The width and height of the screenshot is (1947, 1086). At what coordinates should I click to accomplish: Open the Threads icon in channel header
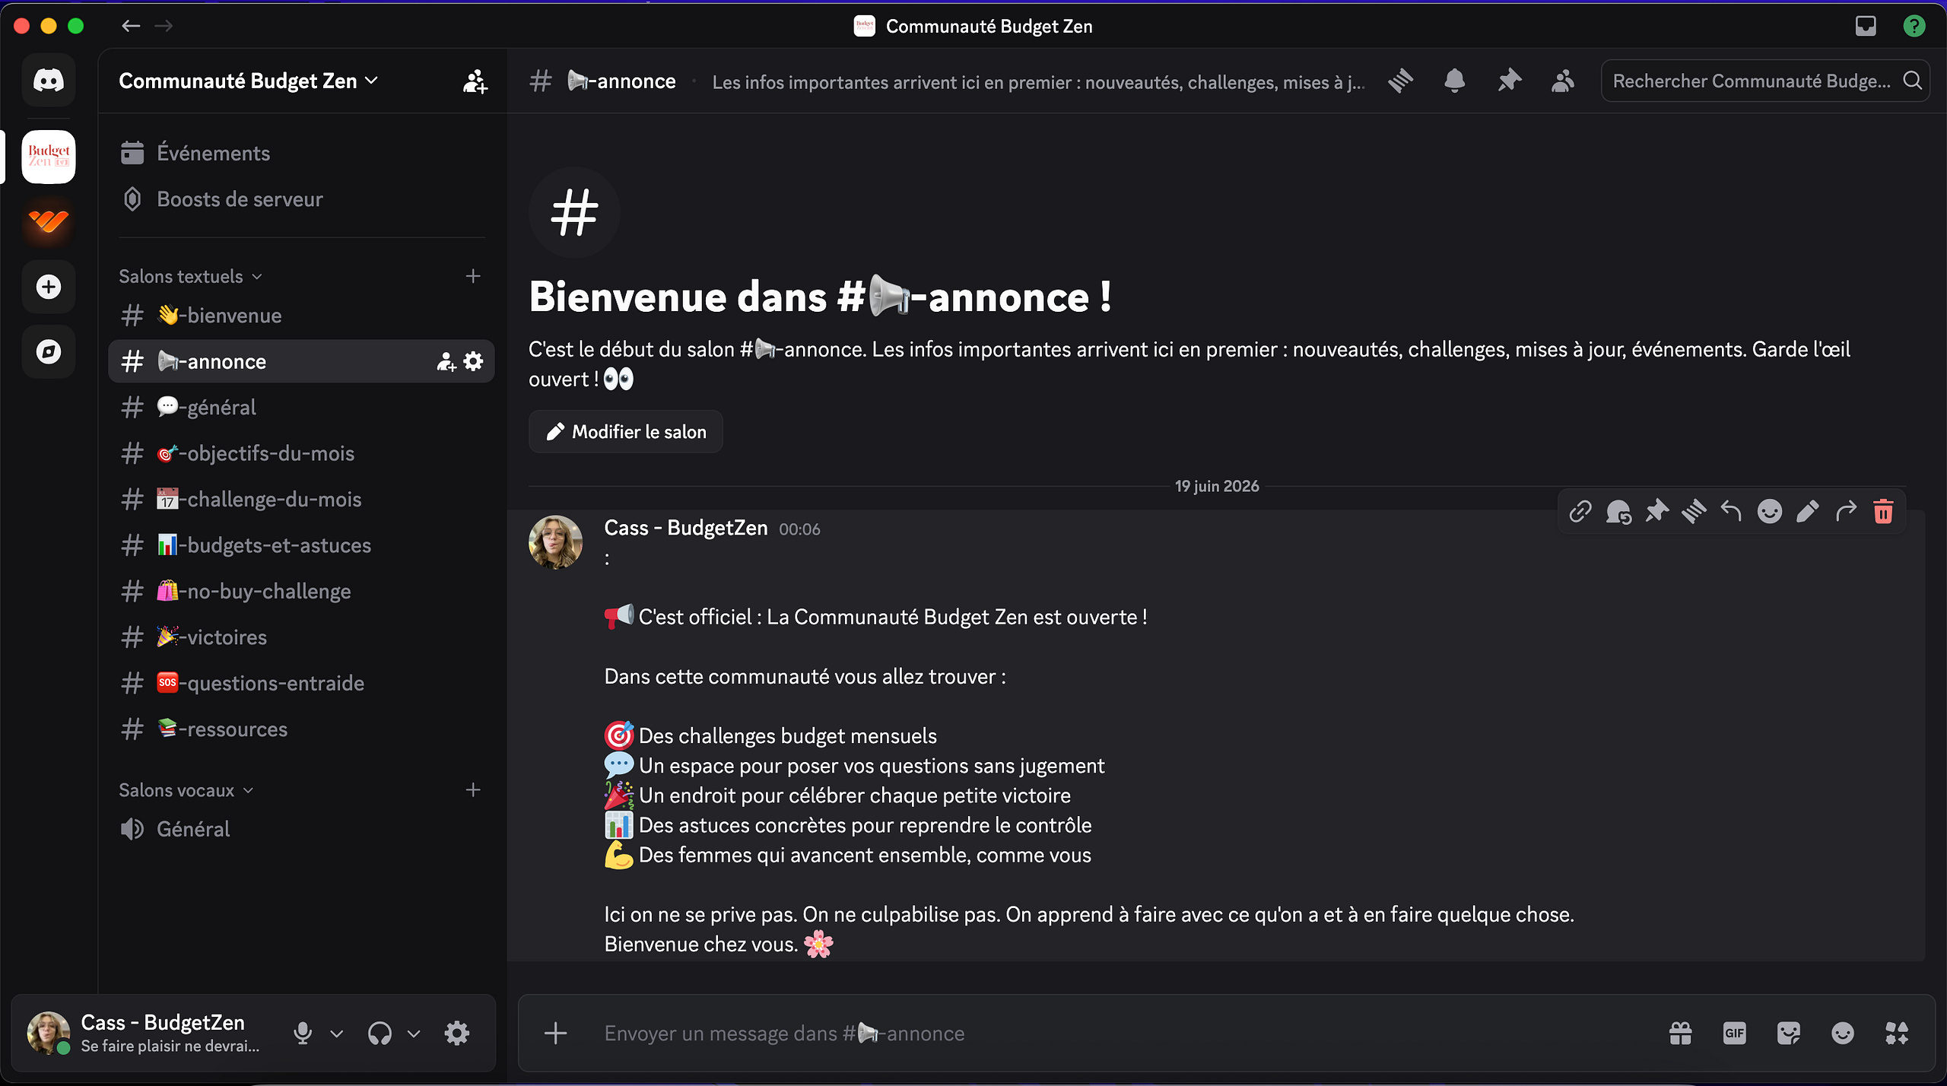[1400, 81]
